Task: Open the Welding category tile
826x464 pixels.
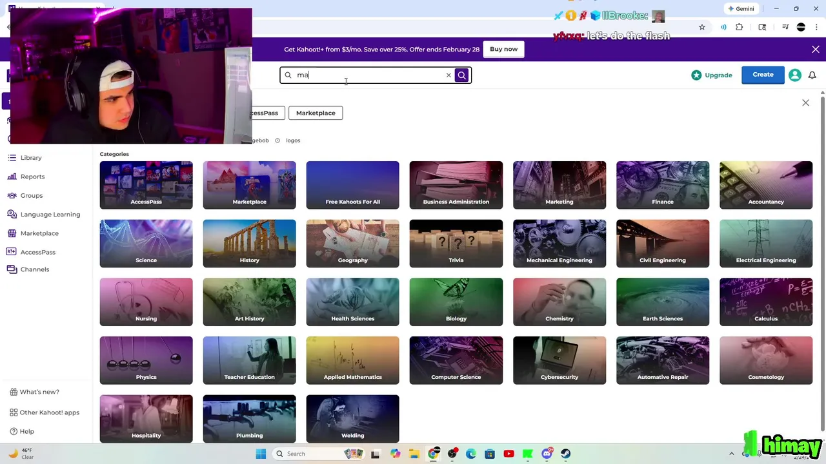Action: click(x=352, y=419)
